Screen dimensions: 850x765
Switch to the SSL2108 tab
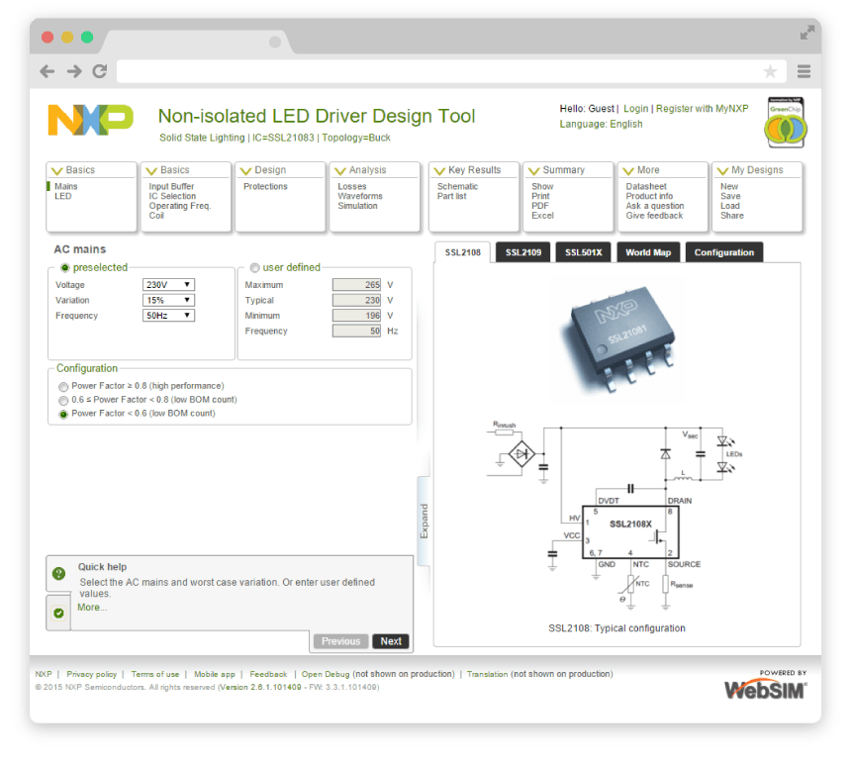[463, 252]
